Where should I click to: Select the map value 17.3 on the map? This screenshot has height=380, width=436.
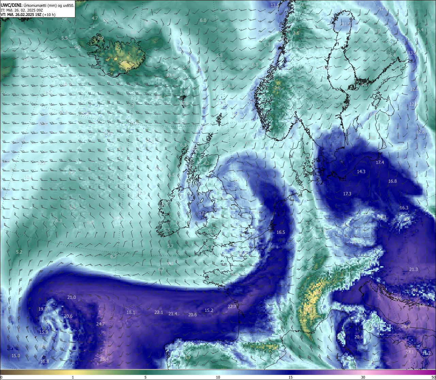347,194
